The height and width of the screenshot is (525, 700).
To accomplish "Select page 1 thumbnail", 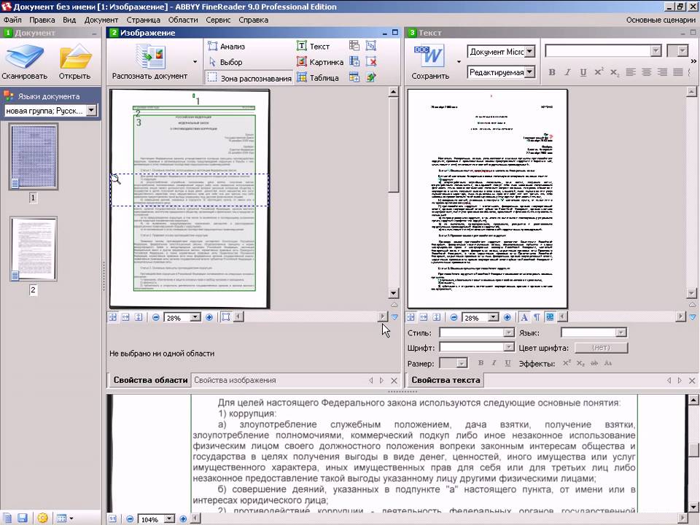I will [34, 157].
